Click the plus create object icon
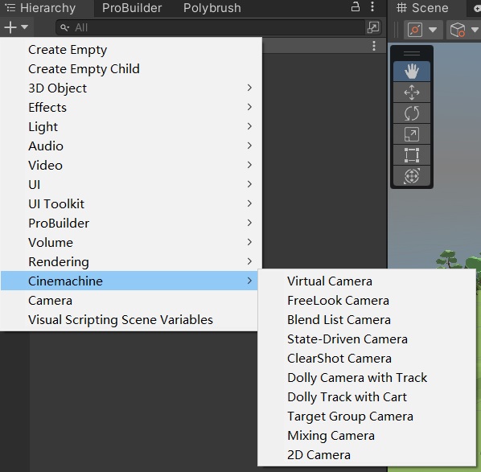Viewport: 481px width, 472px height. coord(10,27)
